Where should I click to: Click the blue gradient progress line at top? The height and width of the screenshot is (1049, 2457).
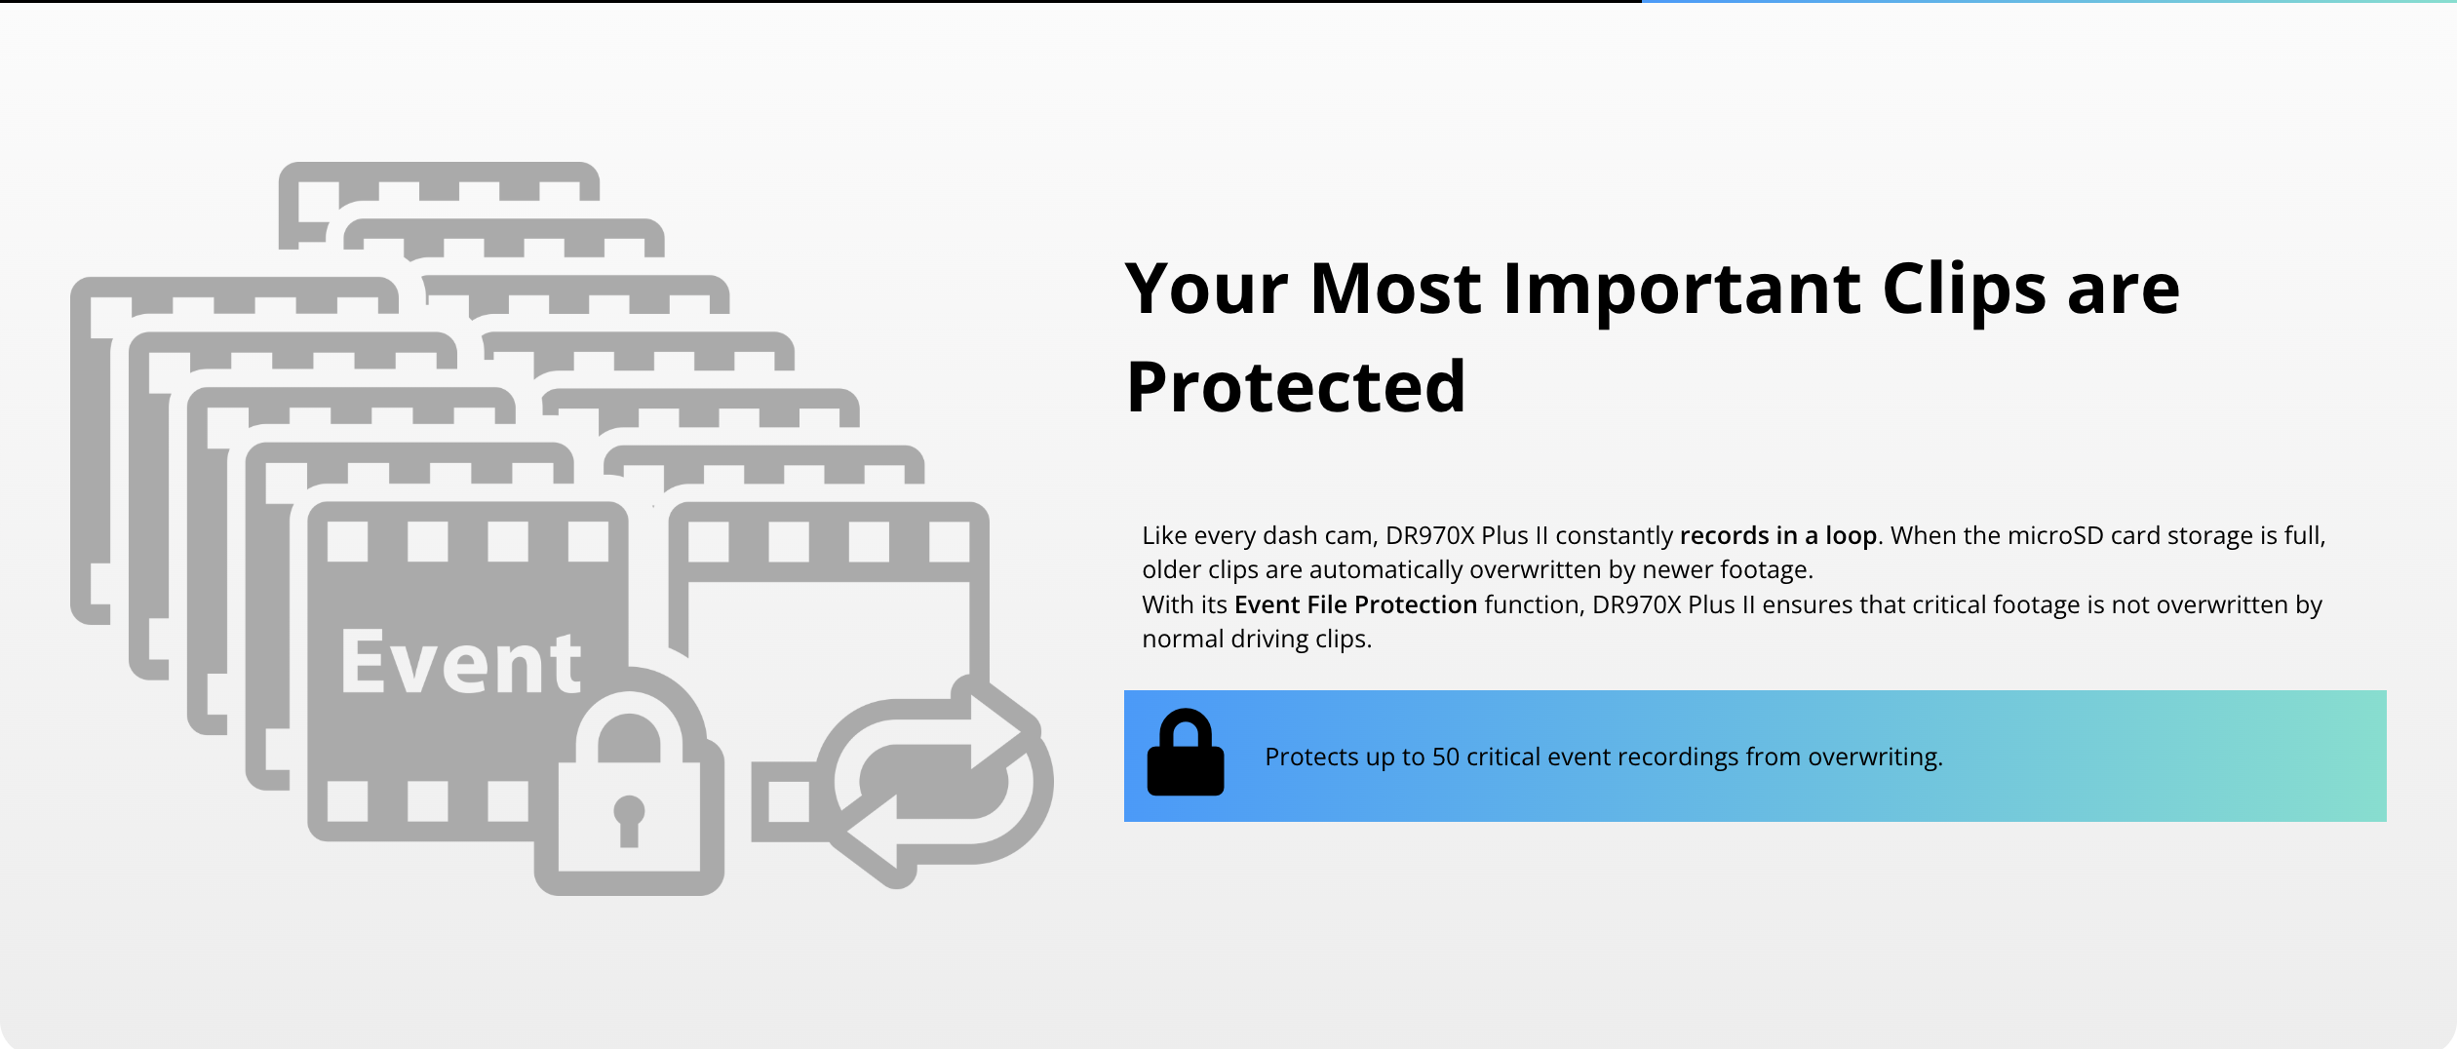[2049, 1]
